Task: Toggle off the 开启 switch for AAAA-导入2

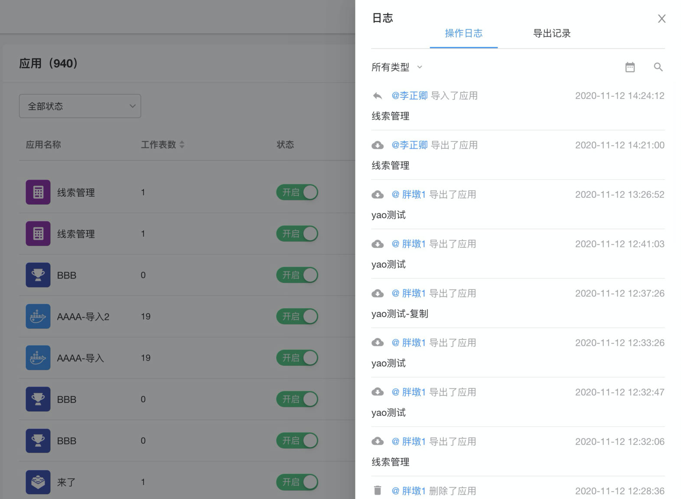Action: click(297, 316)
